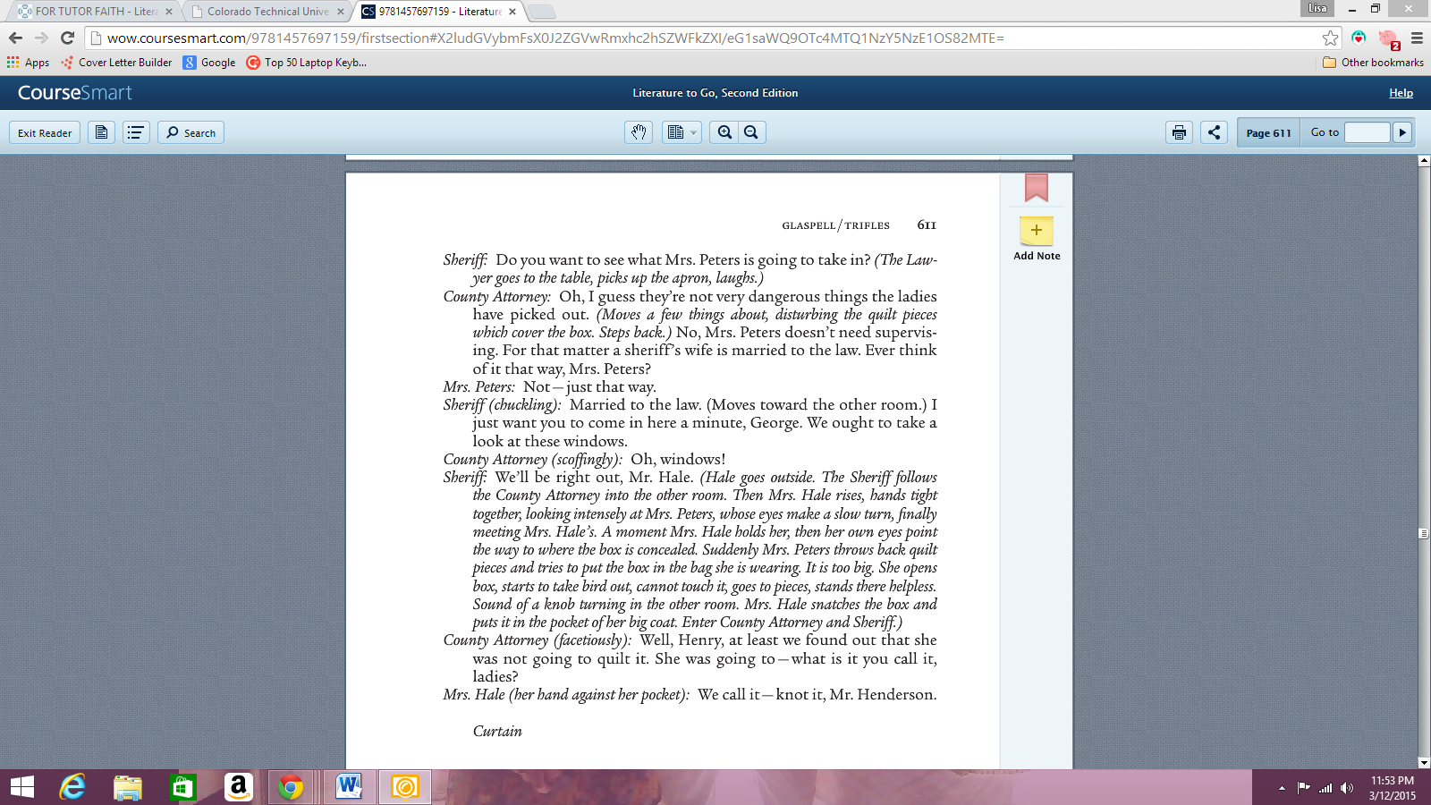Screen dimensions: 1431x805
Task: Click the Page 611 indicator
Action: pyautogui.click(x=1268, y=132)
